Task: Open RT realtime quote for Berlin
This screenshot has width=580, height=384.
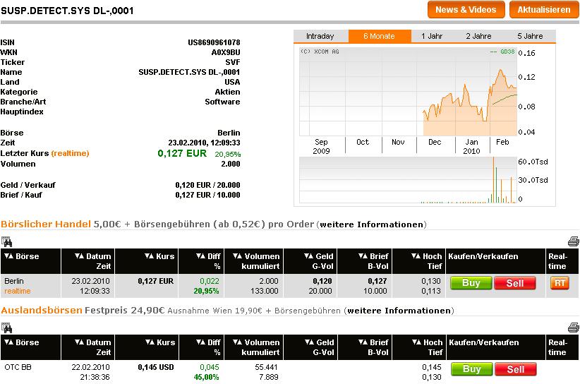Action: [x=560, y=283]
